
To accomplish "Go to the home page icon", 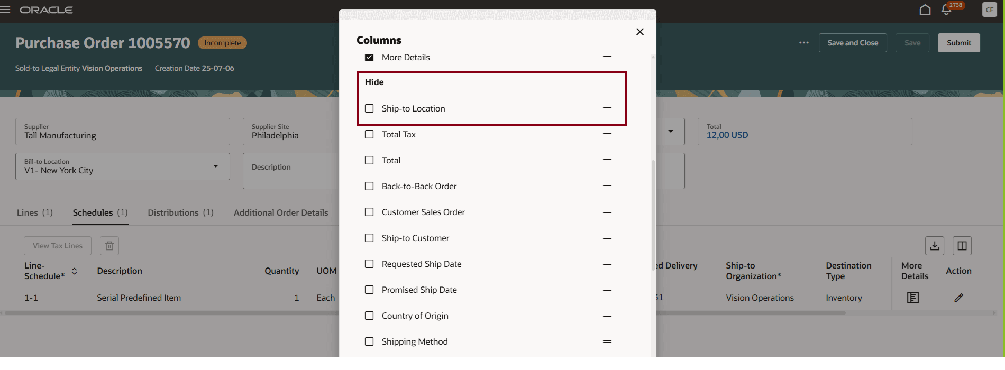I will tap(925, 10).
